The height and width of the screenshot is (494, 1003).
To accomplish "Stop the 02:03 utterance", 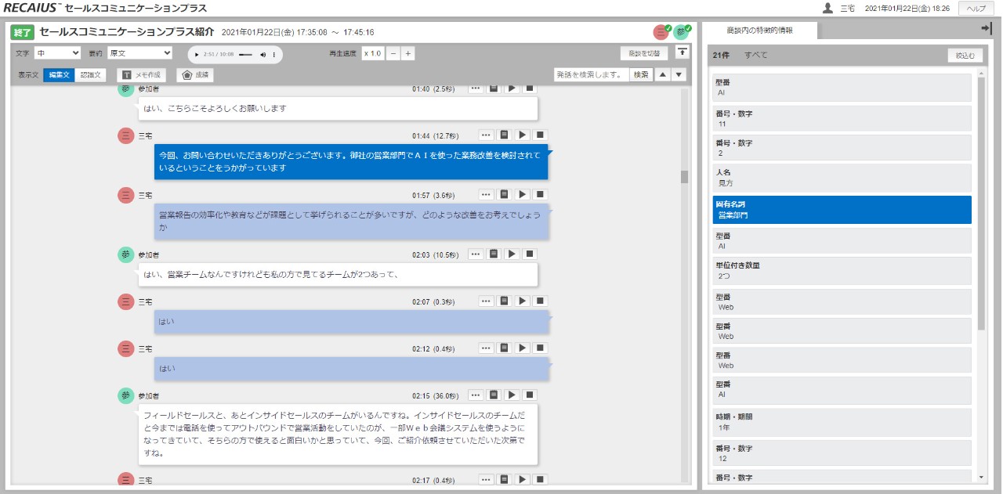I will pyautogui.click(x=530, y=254).
